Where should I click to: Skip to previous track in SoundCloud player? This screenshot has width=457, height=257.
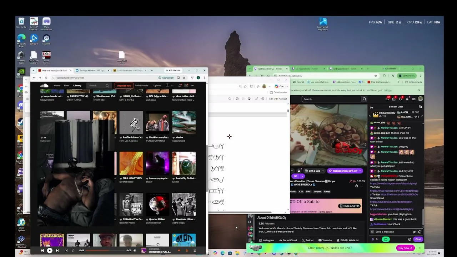[x=42, y=251]
